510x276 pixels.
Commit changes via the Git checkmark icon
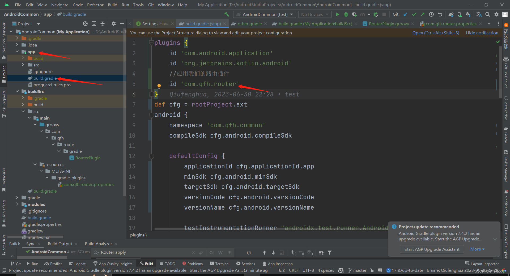(x=414, y=14)
